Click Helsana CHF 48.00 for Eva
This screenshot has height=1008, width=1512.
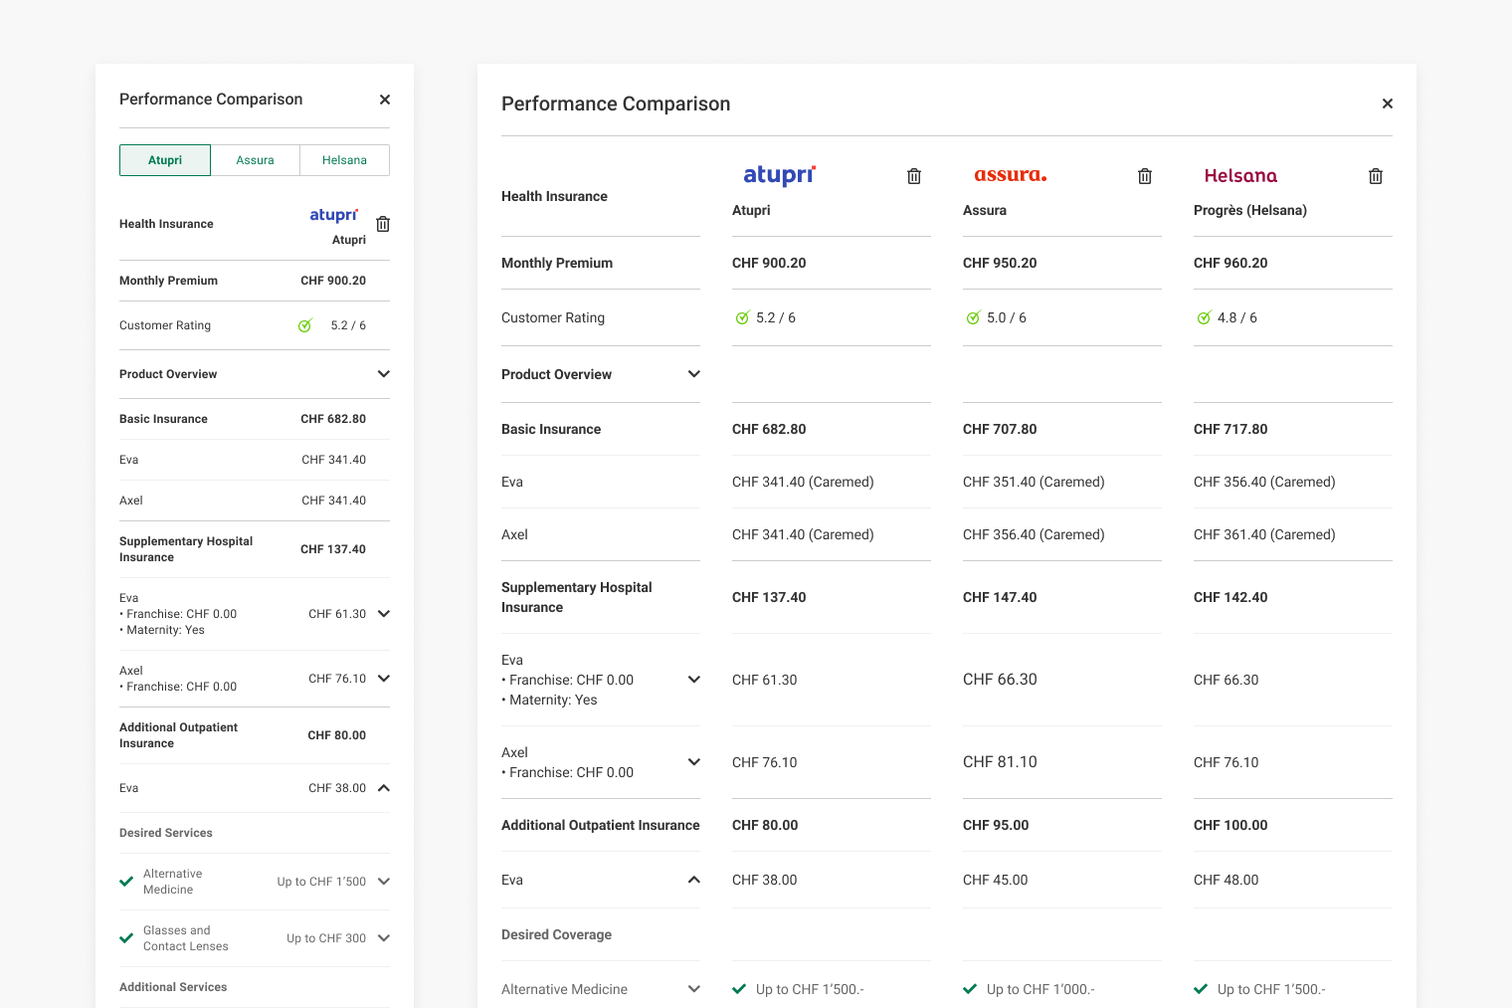[x=1227, y=880]
